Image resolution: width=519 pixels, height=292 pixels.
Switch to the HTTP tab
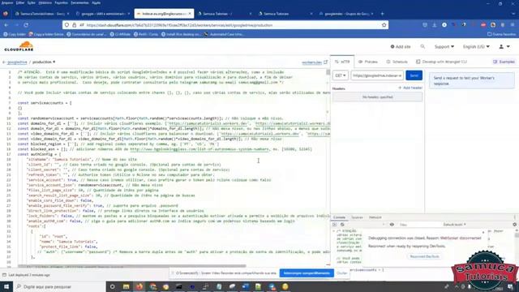(342, 62)
